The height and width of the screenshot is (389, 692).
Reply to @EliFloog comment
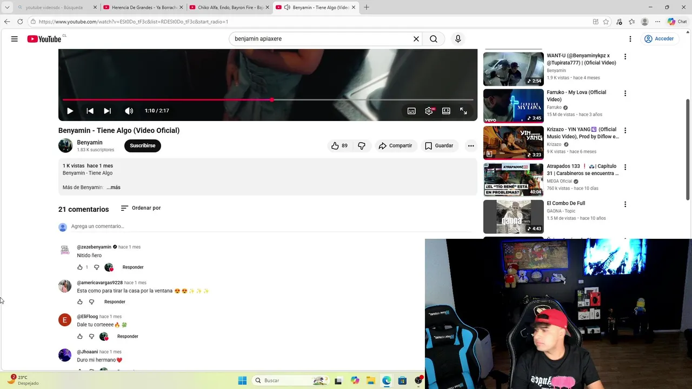point(128,337)
